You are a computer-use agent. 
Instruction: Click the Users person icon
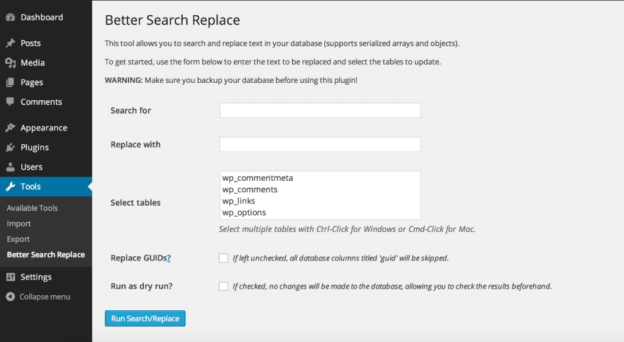pos(10,167)
